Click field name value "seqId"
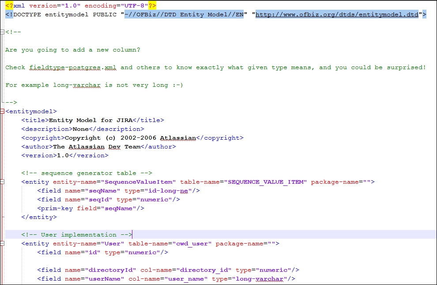 pos(99,200)
